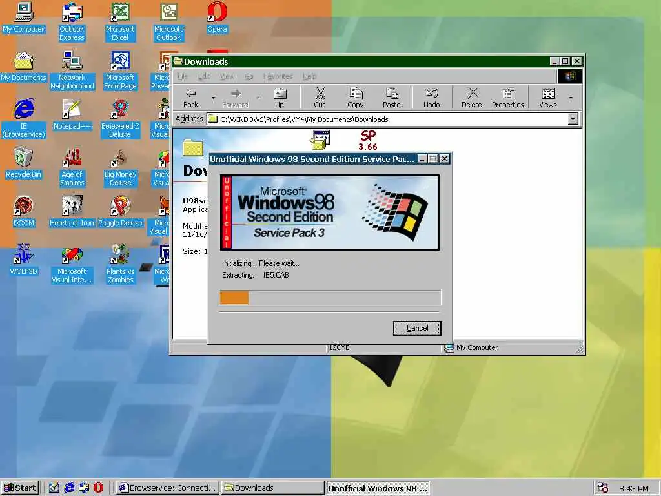The width and height of the screenshot is (661, 496).
Task: Switch to Browservice taskbar button
Action: pyautogui.click(x=167, y=488)
